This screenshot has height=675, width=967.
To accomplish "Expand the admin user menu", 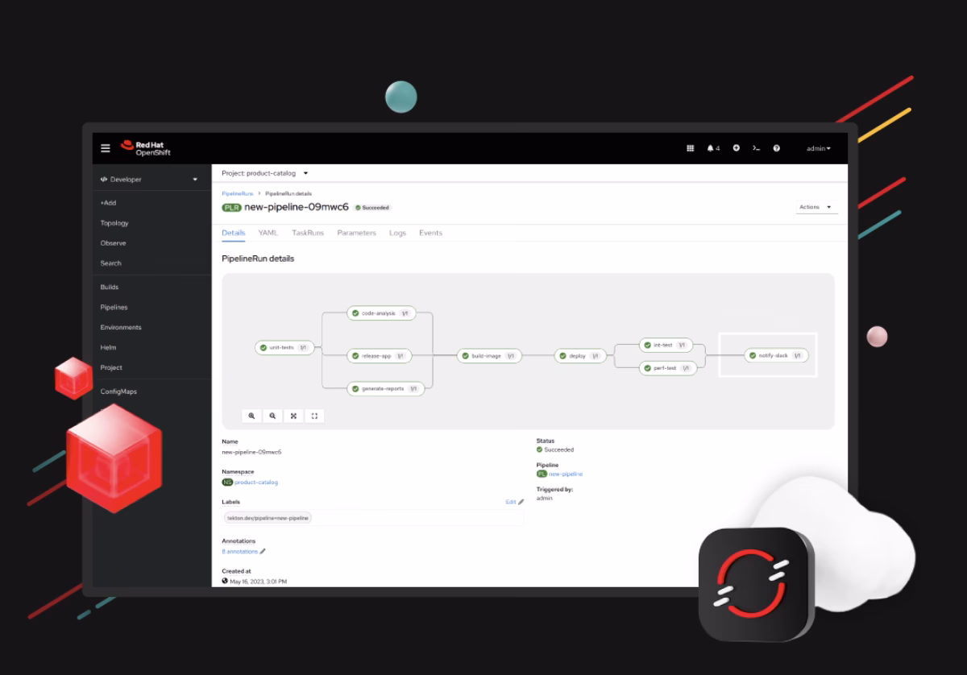I will pyautogui.click(x=818, y=148).
